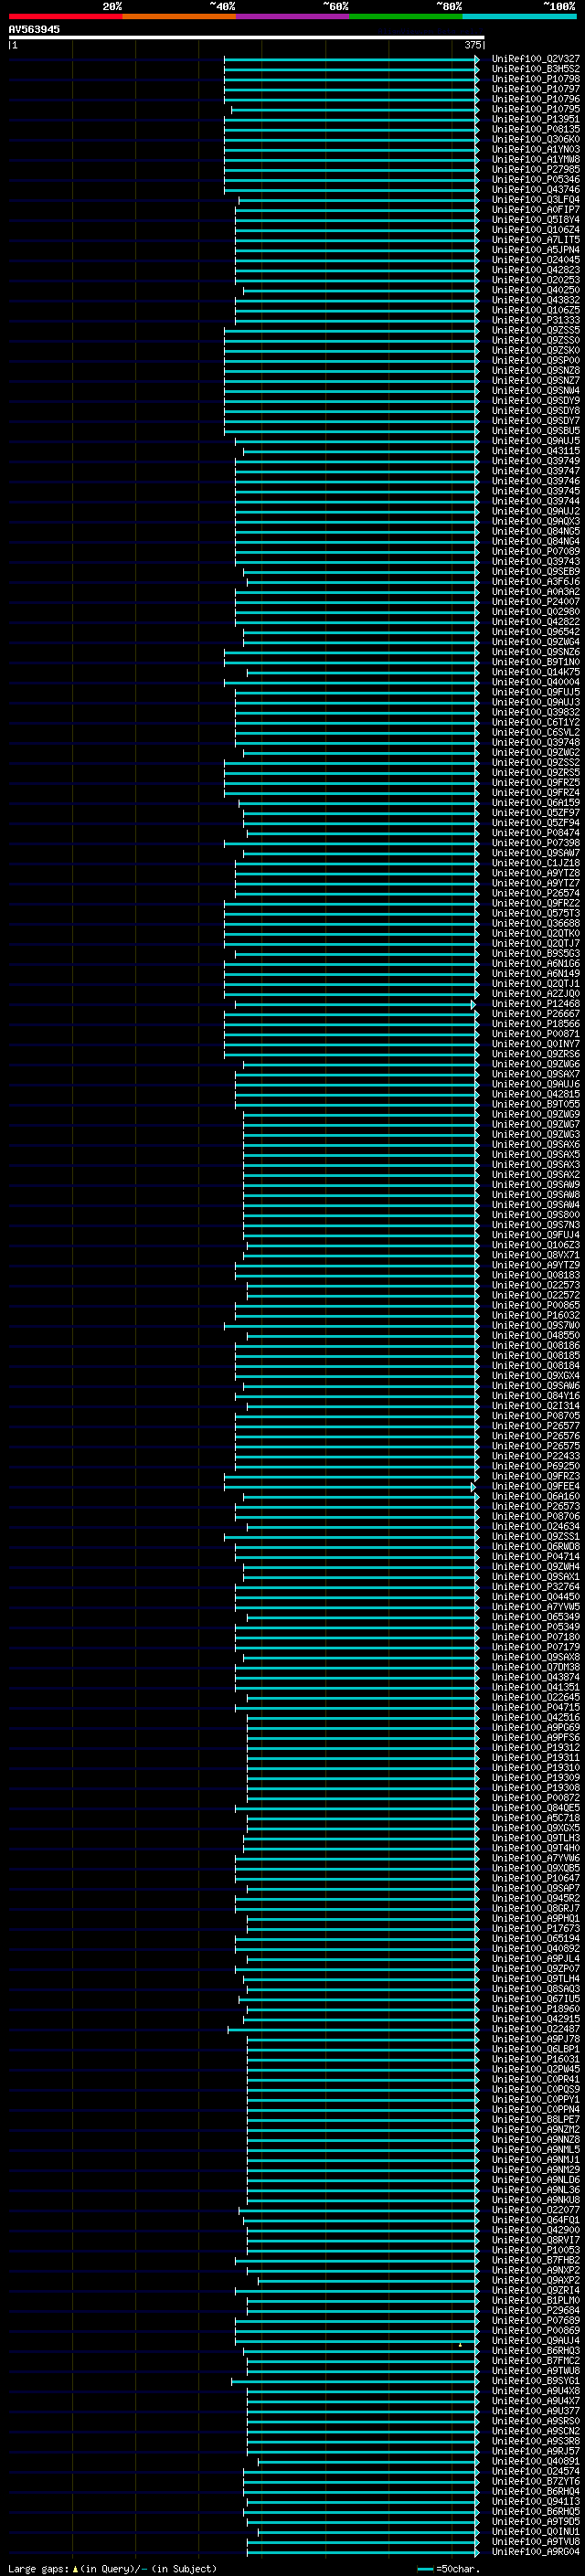Click hit UniRef100_P27985

pyautogui.click(x=535, y=169)
